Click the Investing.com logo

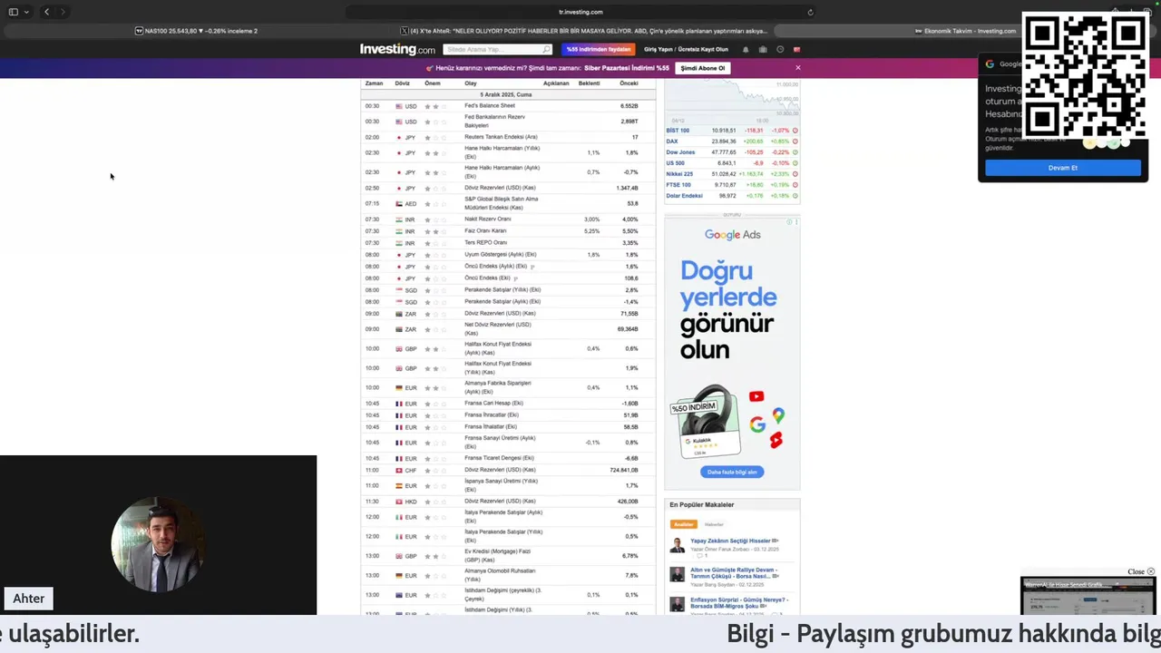pyautogui.click(x=397, y=49)
